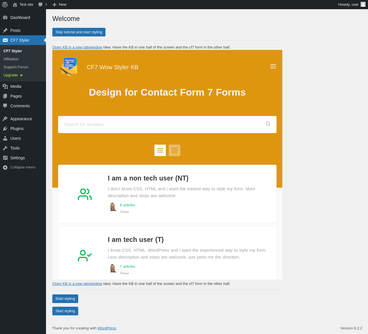Open the Pages menu label

(x=16, y=96)
